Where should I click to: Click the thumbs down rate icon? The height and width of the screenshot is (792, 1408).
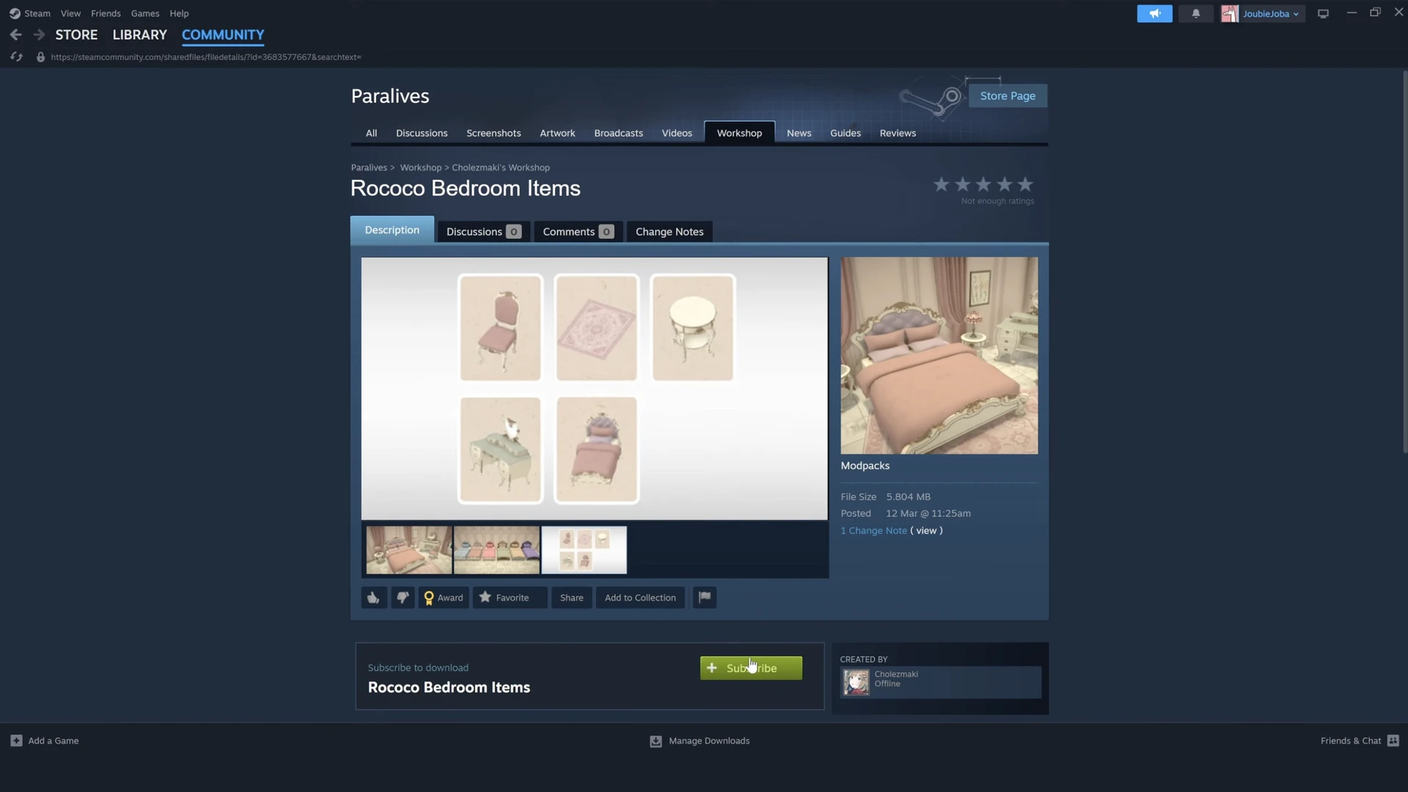403,598
